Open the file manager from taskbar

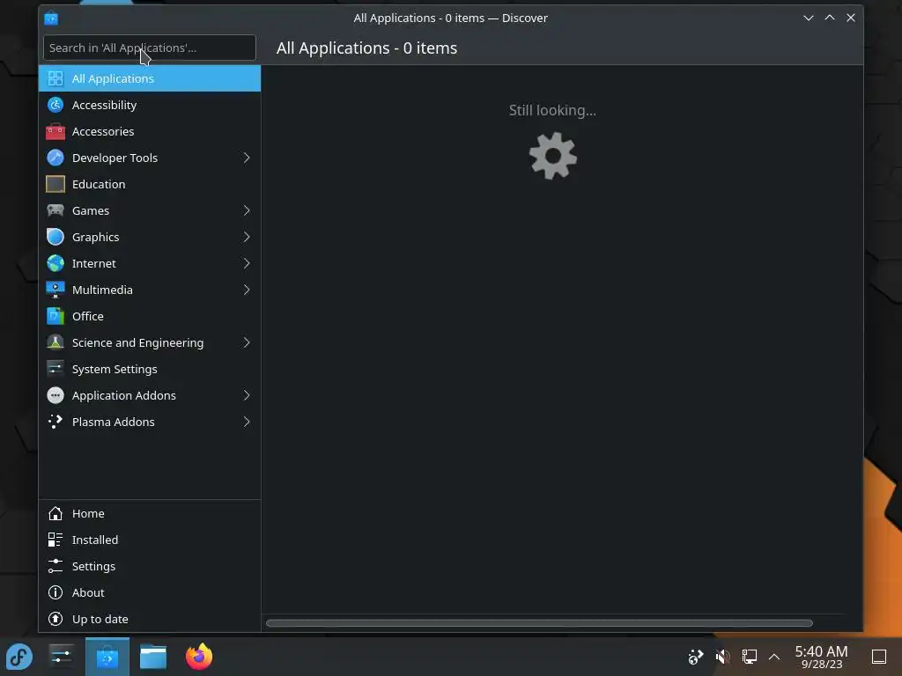pyautogui.click(x=153, y=657)
